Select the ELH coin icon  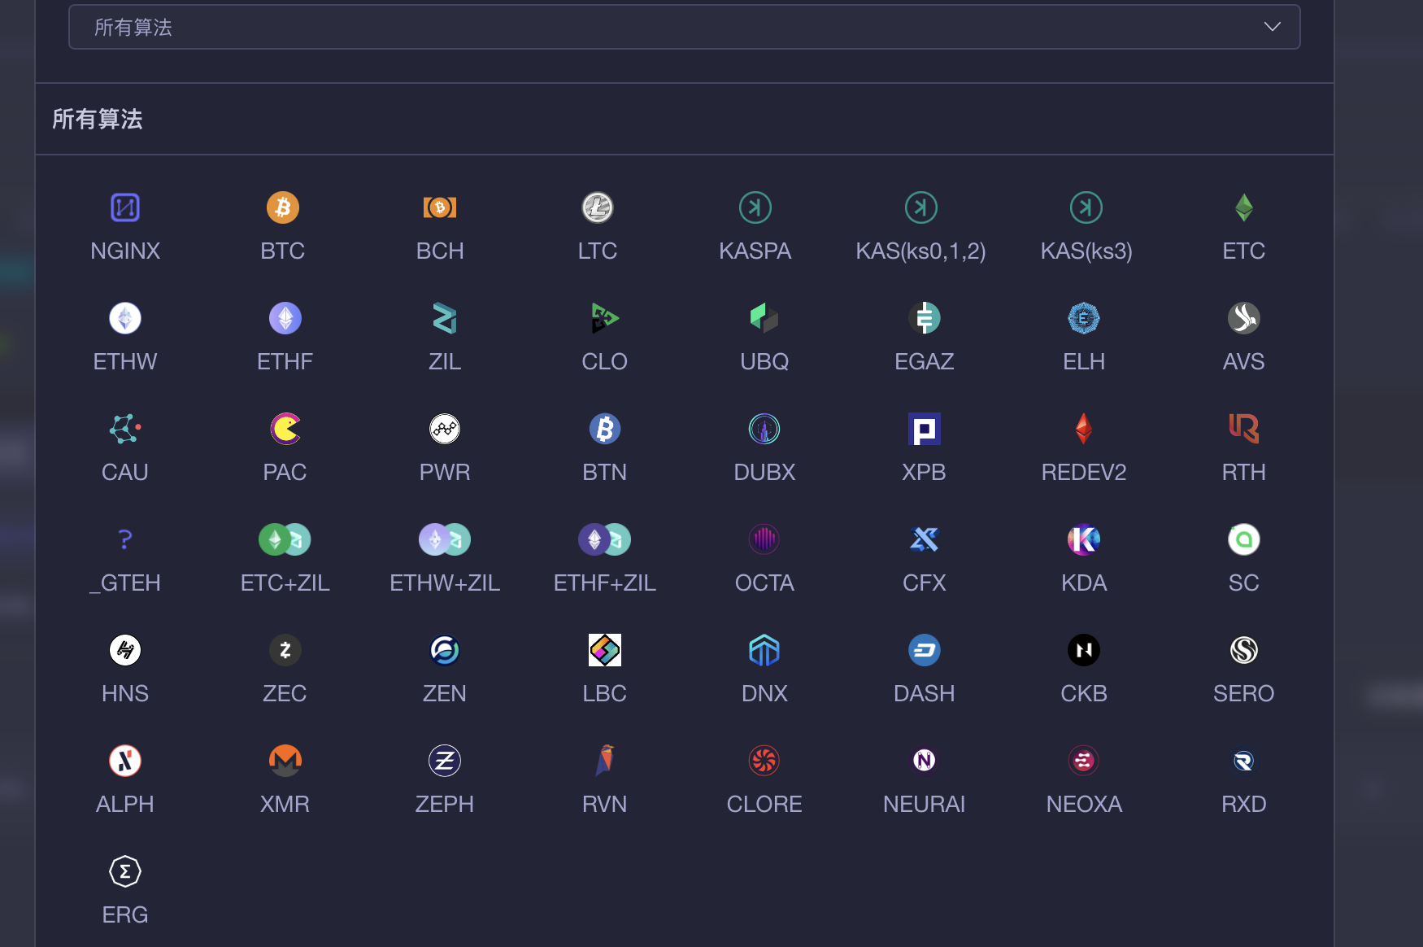pyautogui.click(x=1084, y=318)
